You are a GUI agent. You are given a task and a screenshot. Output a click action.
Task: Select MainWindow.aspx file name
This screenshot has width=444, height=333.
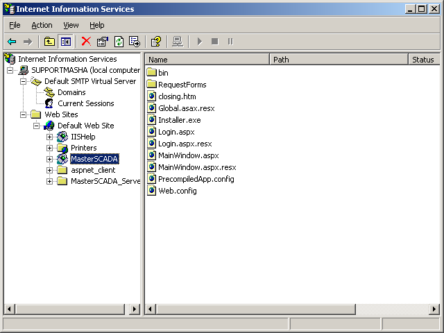pos(188,155)
